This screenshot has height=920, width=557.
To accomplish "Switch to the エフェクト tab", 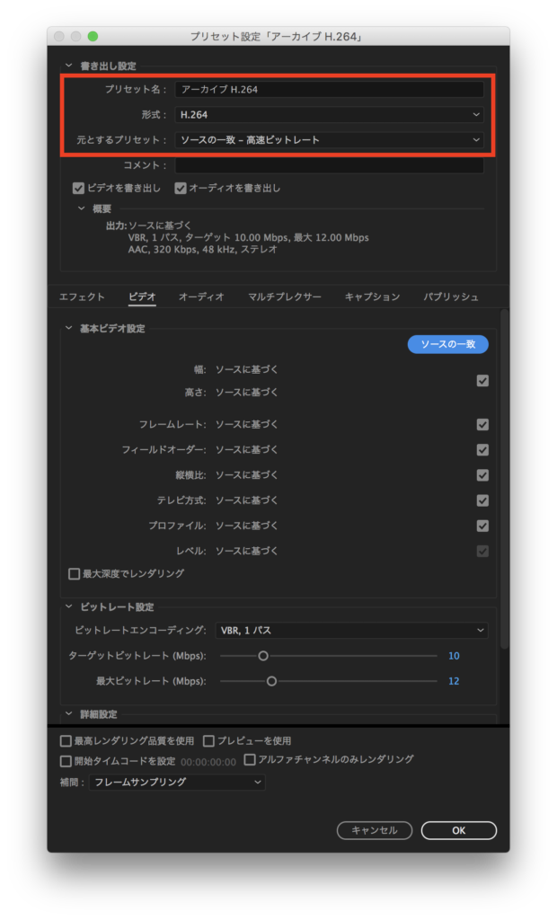I will pyautogui.click(x=82, y=296).
